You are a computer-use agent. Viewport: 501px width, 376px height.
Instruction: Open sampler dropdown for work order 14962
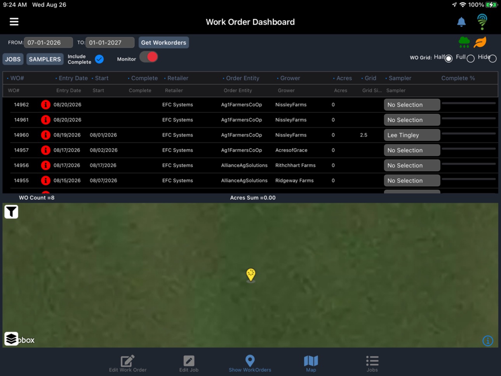click(412, 105)
